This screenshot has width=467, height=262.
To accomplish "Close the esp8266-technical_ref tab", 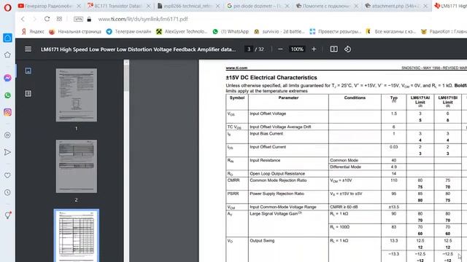I will (217, 6).
